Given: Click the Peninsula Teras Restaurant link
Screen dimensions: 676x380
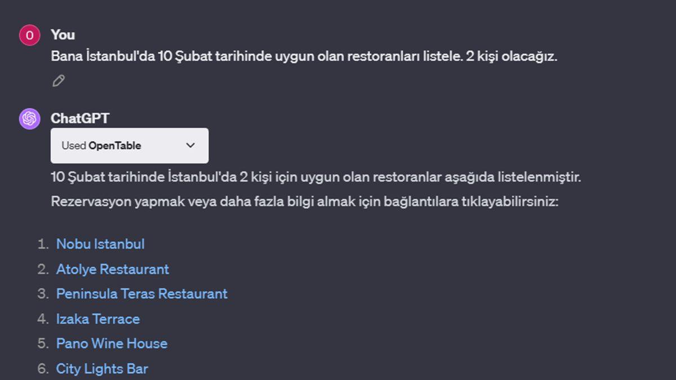Looking at the screenshot, I should tap(141, 294).
